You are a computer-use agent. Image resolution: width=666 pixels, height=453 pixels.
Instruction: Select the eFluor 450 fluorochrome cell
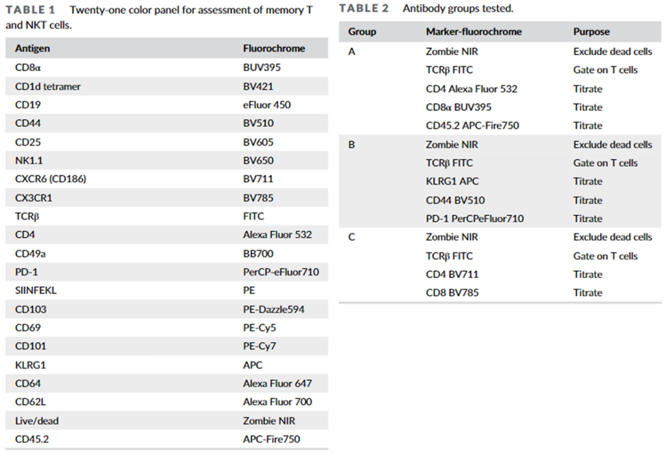click(x=267, y=105)
